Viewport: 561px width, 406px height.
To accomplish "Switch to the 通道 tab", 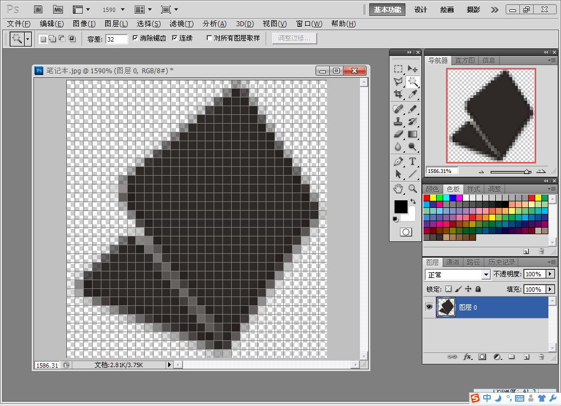I will click(x=453, y=262).
